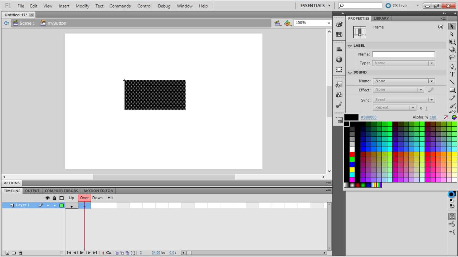Screen dimensions: 458x257
Task: Select the Down frame label
Action: pos(97,198)
